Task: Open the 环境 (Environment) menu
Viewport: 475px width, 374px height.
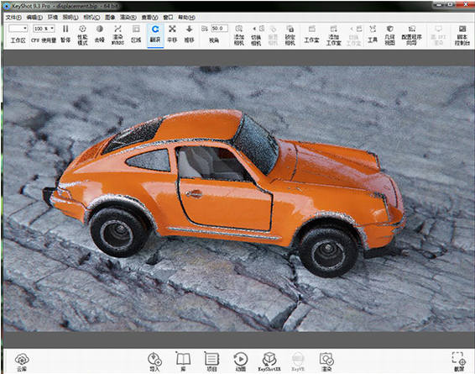Action: tap(53, 18)
